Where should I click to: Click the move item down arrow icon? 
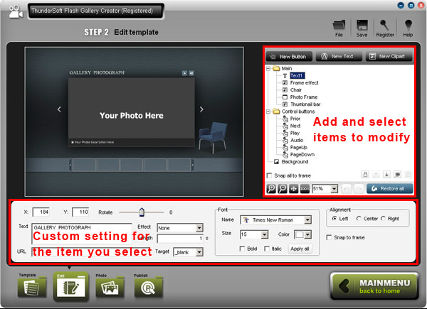(x=388, y=175)
